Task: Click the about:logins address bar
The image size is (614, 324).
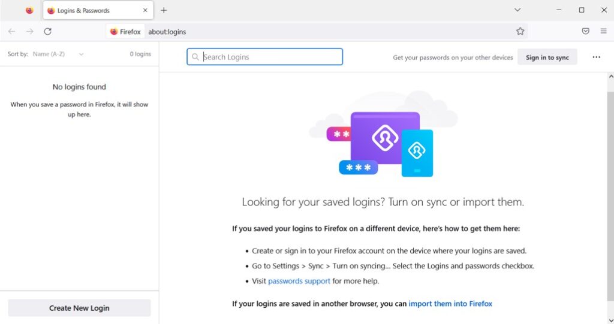Action: 324,32
